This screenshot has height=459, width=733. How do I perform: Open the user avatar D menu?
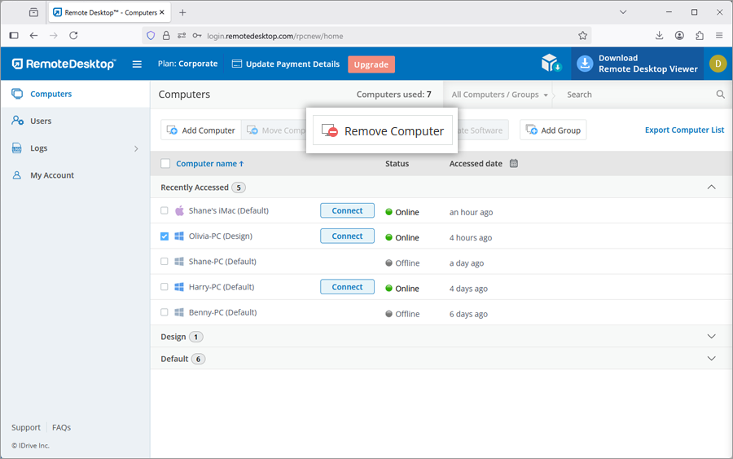pos(718,64)
